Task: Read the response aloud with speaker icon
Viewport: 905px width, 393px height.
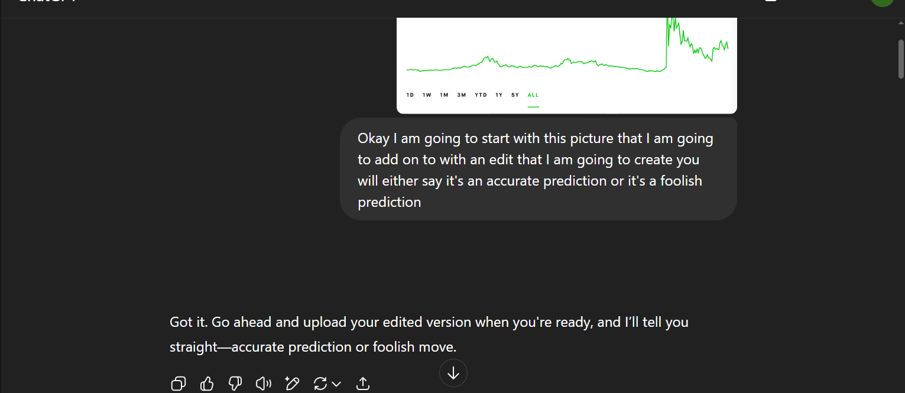Action: tap(263, 384)
